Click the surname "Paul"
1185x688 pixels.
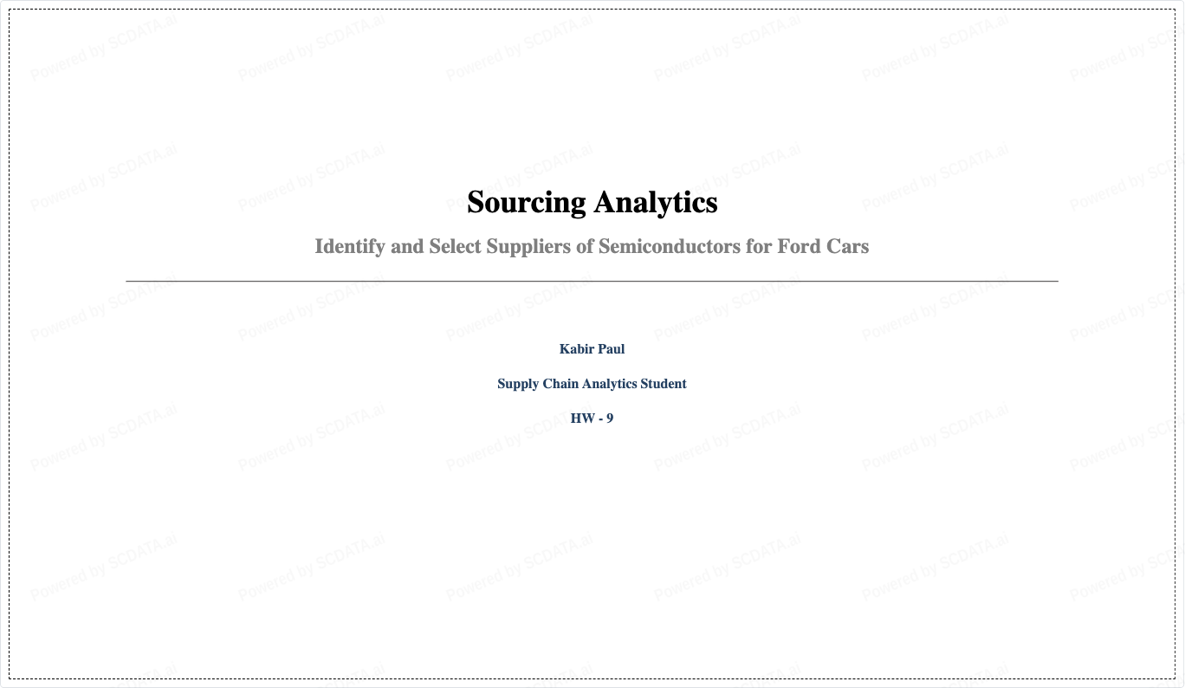[611, 349]
